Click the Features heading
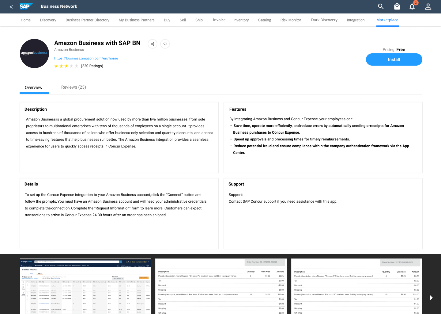This screenshot has height=314, width=441. pyautogui.click(x=238, y=109)
